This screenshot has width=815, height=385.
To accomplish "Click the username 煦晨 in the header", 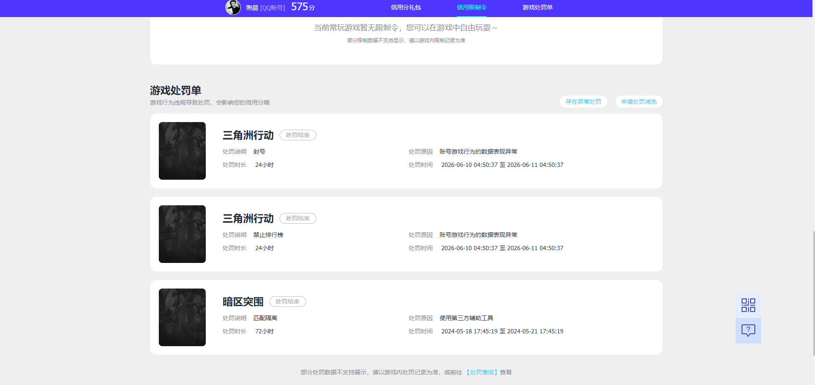I will (252, 8).
